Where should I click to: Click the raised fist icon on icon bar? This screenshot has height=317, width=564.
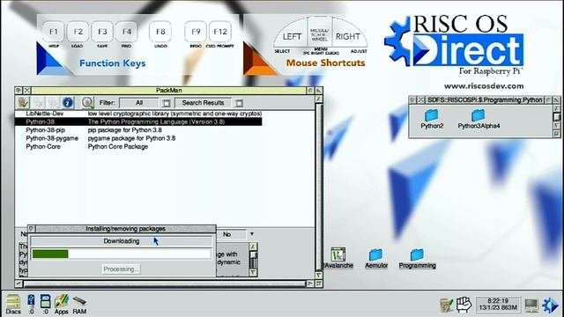pos(464,304)
